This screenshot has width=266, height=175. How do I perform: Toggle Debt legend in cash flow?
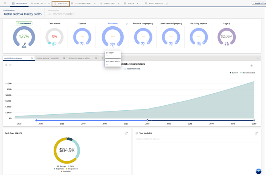coord(71,166)
